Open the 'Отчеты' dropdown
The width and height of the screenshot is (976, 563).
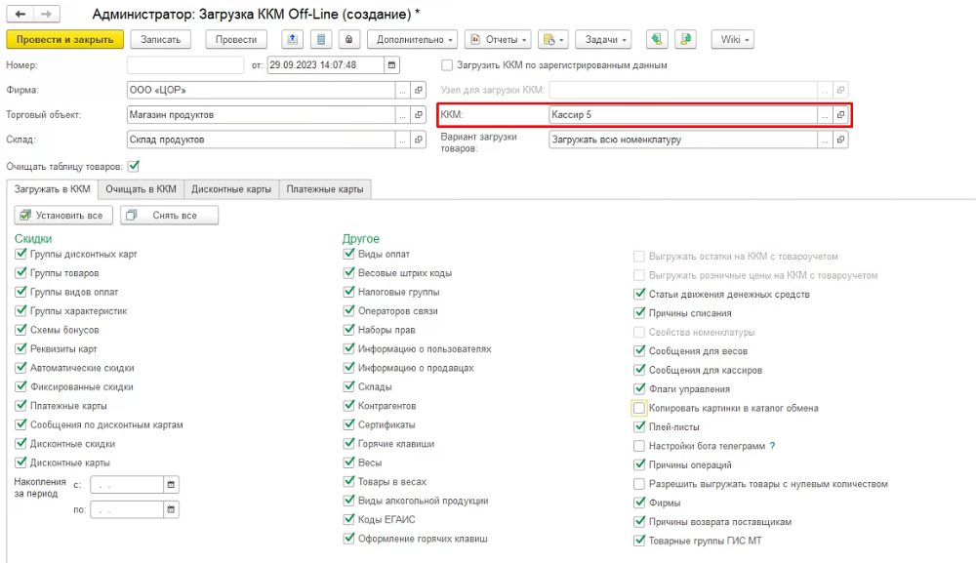point(499,39)
